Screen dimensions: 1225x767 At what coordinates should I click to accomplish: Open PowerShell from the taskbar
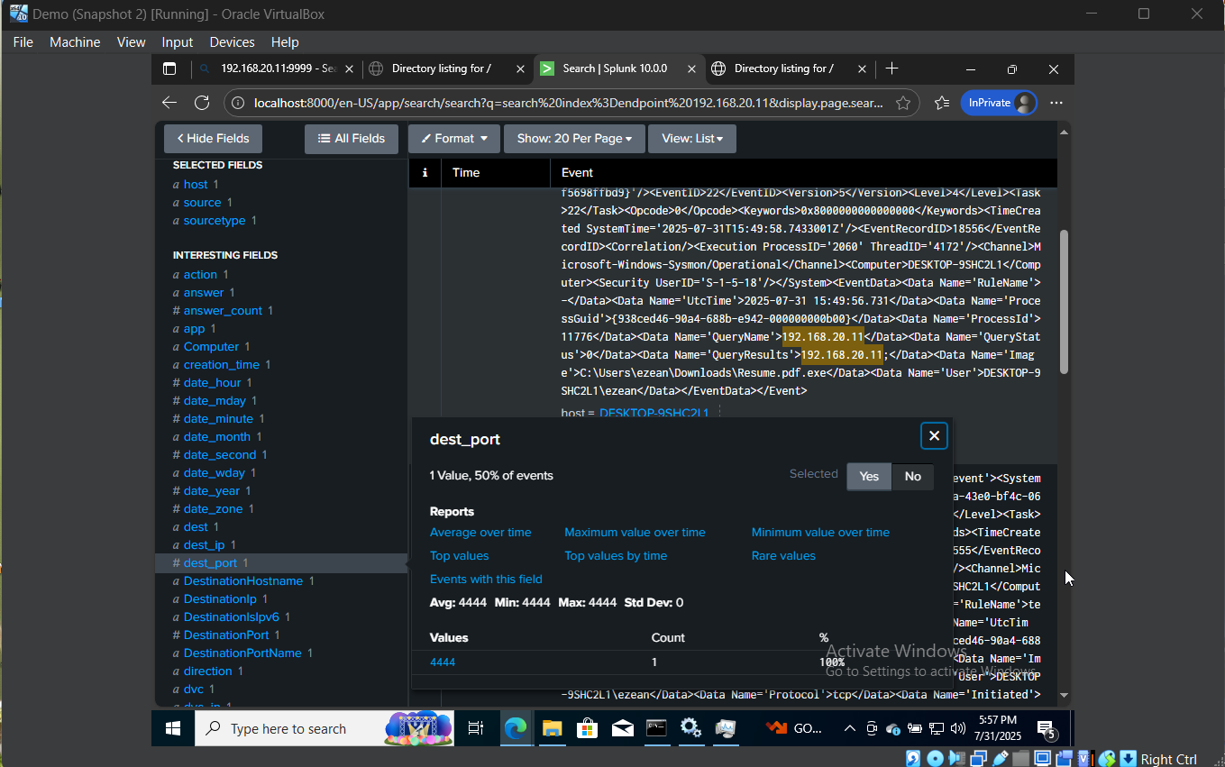coord(656,728)
